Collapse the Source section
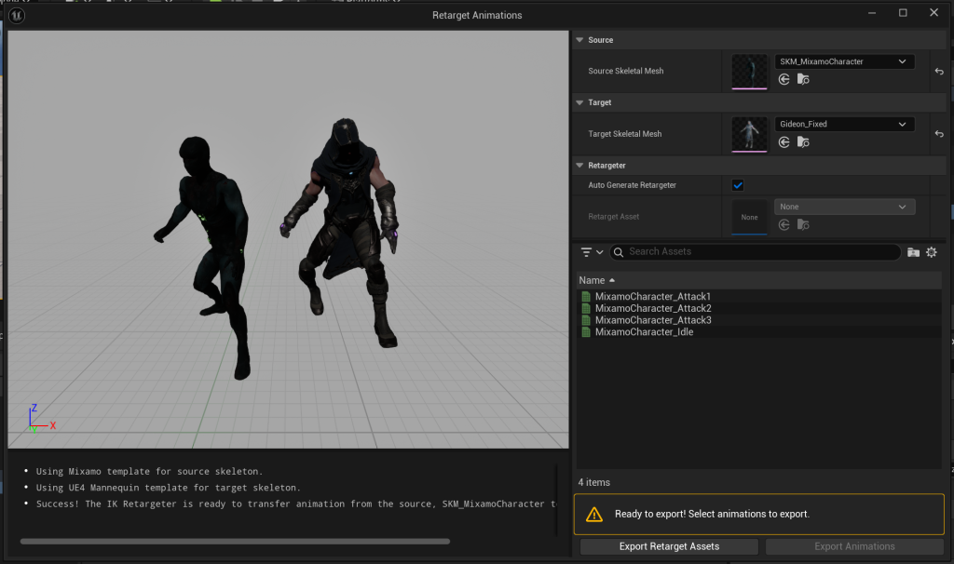This screenshot has width=954, height=564. (x=579, y=40)
